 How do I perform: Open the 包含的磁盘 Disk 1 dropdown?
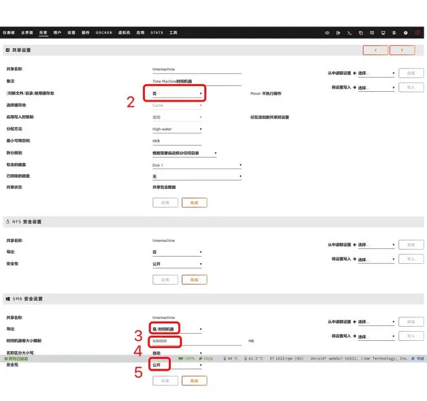[197, 165]
